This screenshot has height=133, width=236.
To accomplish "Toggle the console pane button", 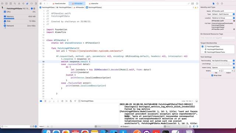I will click(x=197, y=126).
